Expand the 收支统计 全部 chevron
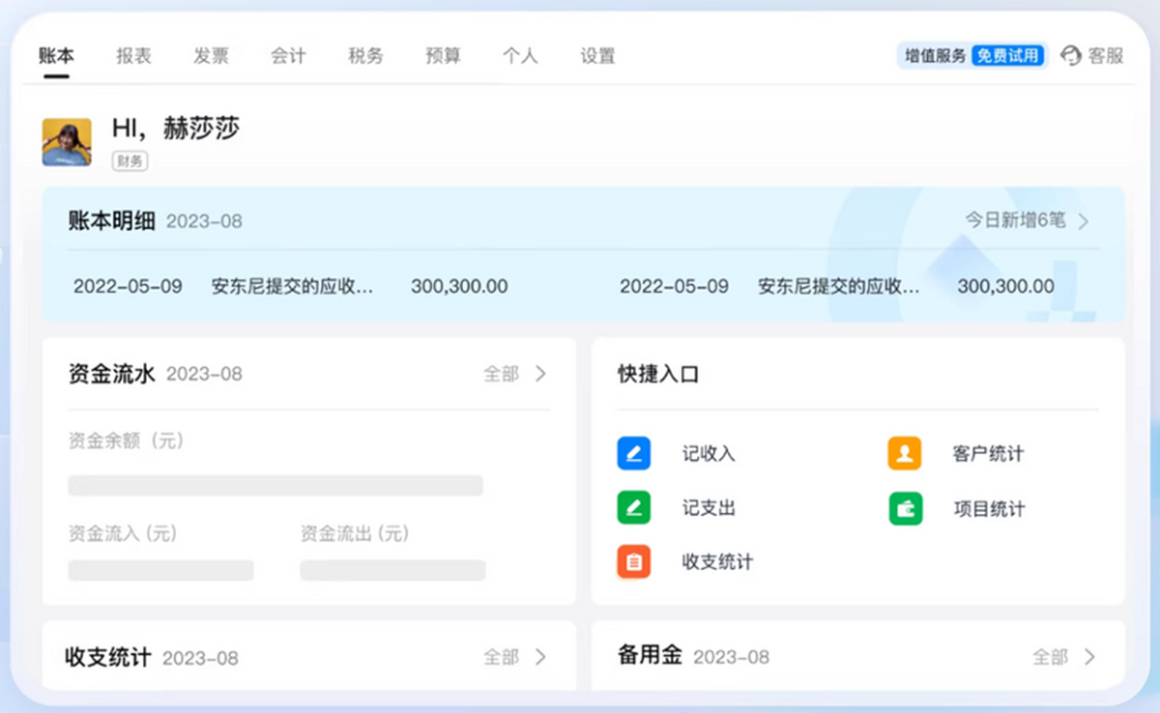Screen dimensions: 1160x713 pyautogui.click(x=540, y=657)
